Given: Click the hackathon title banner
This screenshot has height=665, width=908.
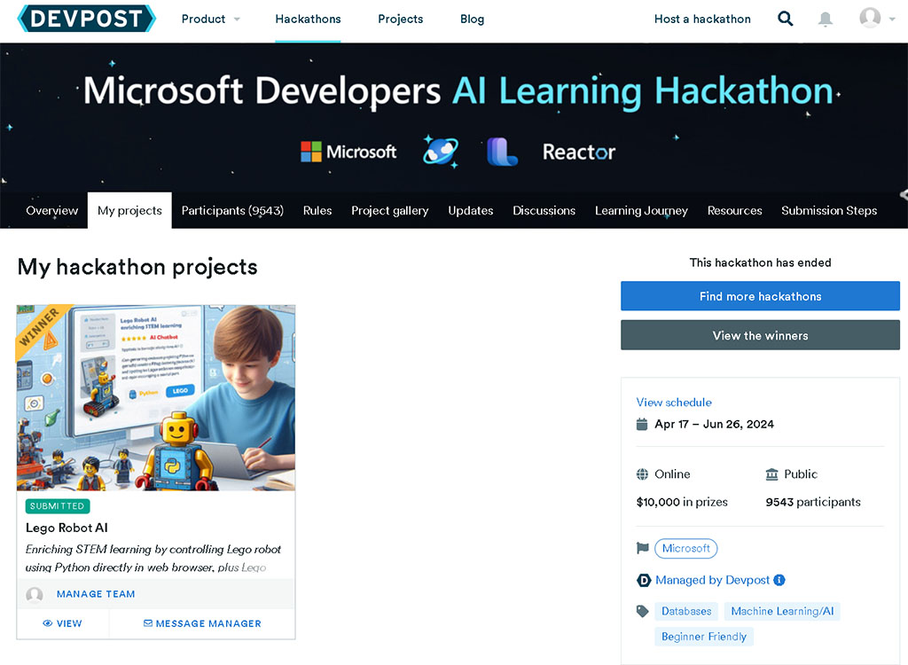Looking at the screenshot, I should [460, 91].
